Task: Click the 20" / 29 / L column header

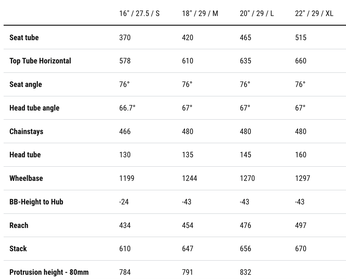Action: tap(257, 14)
